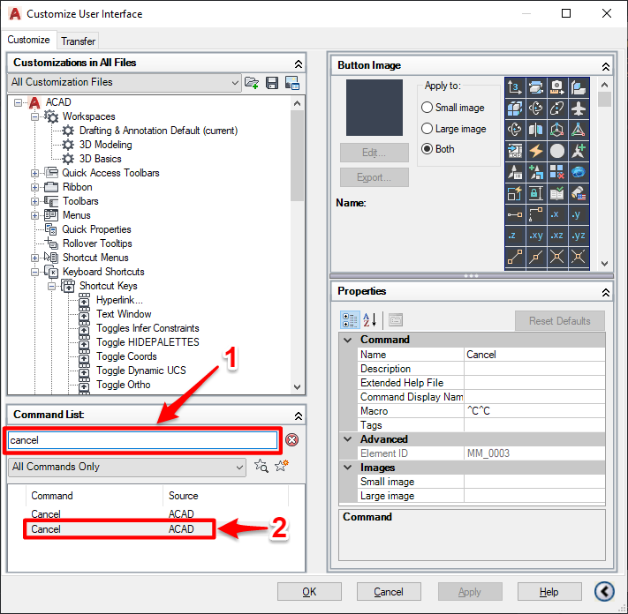Viewport: 628px width, 614px height.
Task: Click the OK button
Action: click(x=309, y=592)
